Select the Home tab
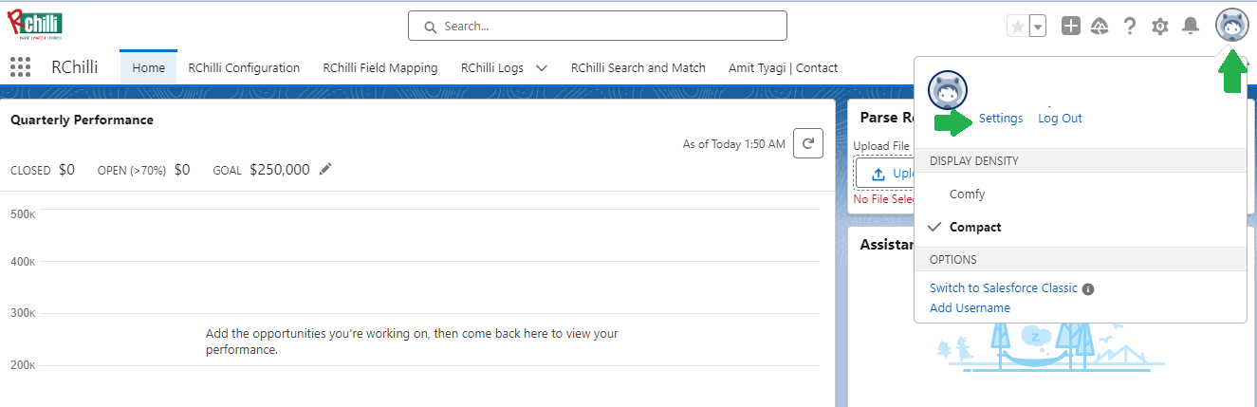Image resolution: width=1257 pixels, height=407 pixels. coord(149,67)
